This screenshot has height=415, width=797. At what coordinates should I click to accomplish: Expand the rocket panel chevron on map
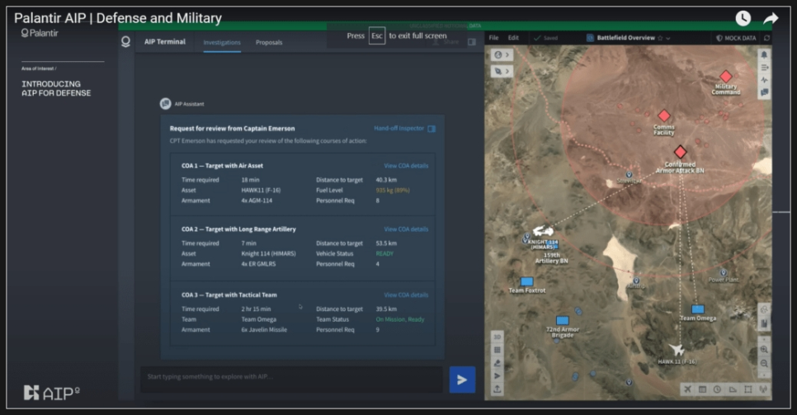tap(507, 71)
